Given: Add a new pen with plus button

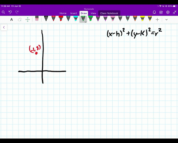Looking at the screenshot, I should click(157, 19).
